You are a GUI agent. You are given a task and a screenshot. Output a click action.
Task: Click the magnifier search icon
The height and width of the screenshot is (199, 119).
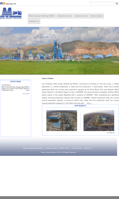[x=117, y=4]
